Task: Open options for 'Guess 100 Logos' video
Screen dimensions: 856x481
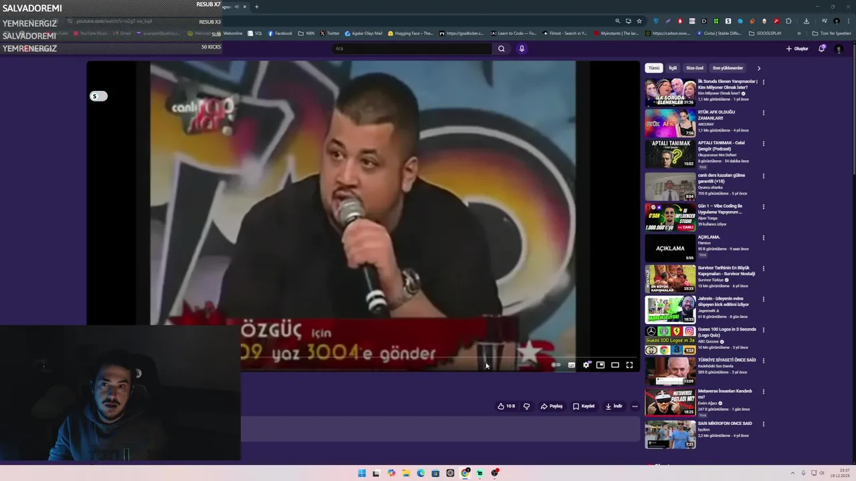Action: pos(763,330)
